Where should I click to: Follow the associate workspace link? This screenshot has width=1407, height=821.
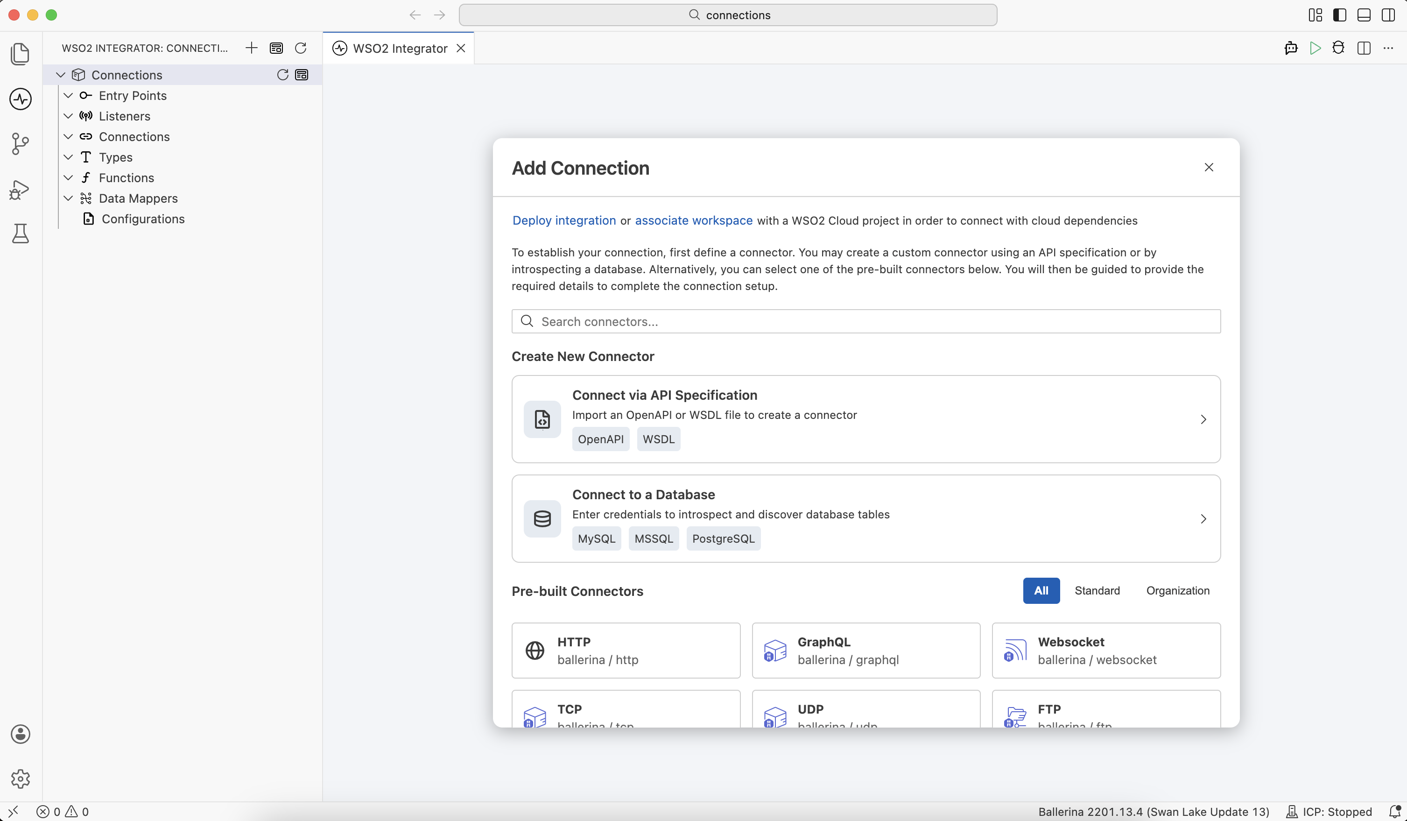693,220
